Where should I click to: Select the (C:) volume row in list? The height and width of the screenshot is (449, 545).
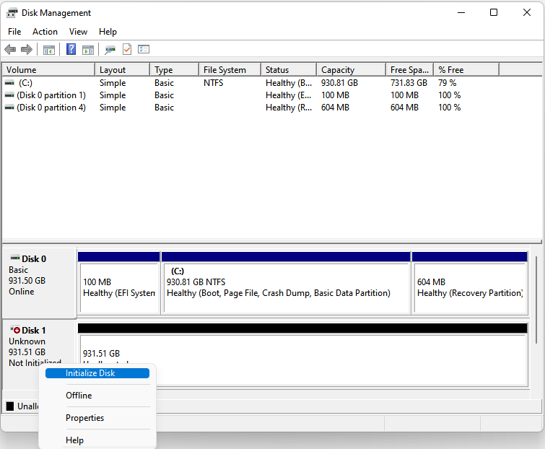click(25, 83)
